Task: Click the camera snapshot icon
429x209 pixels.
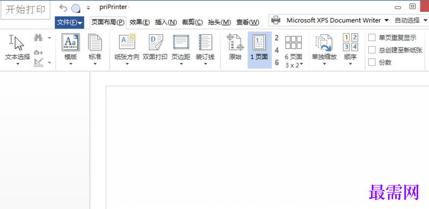Action: (x=38, y=51)
